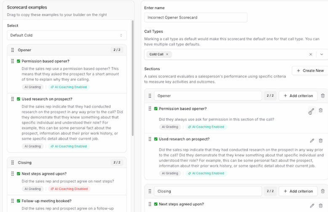Click the examples panel vertical scrollbar
This screenshot has width=328, height=212.
pos(132,78)
